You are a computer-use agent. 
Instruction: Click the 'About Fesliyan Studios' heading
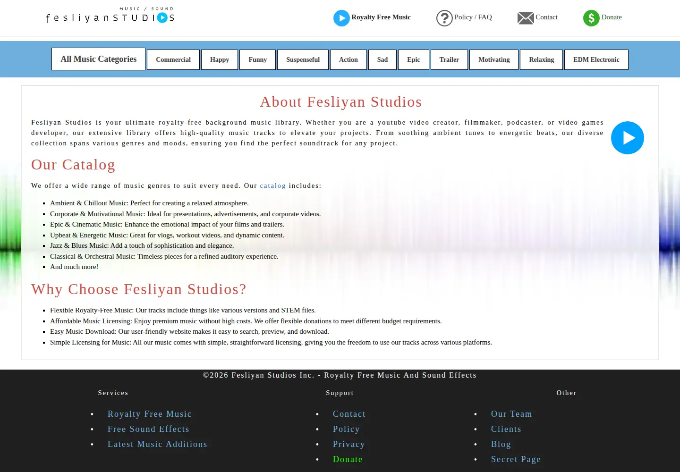coord(340,102)
